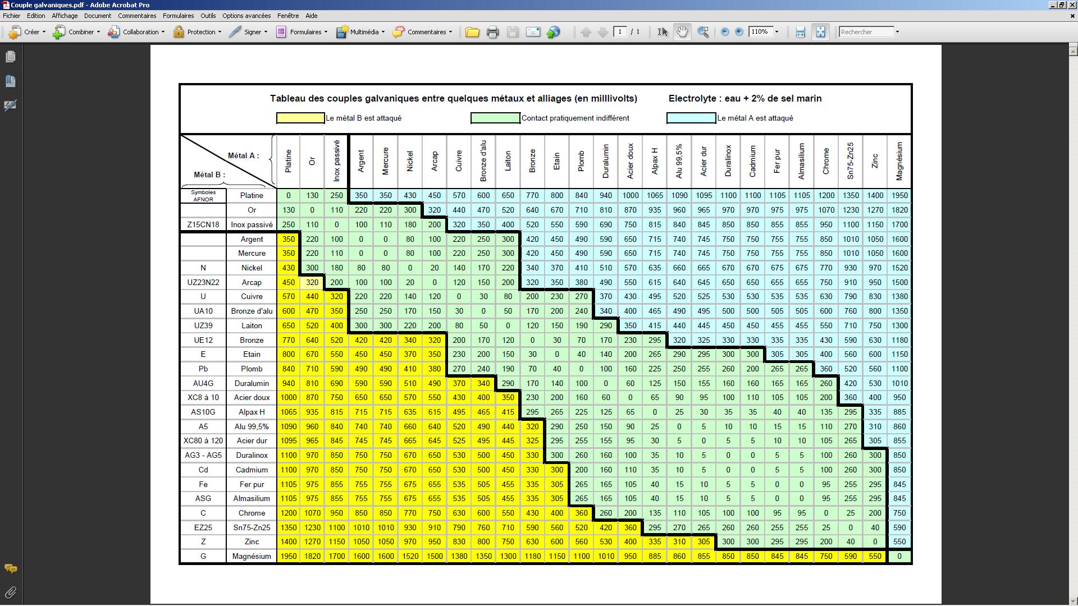Viewport: 1078px width, 606px height.
Task: Open the Affichage menu
Action: coord(65,16)
